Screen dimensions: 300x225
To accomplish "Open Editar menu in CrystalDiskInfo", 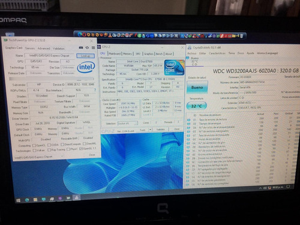I will tap(203, 53).
